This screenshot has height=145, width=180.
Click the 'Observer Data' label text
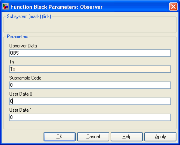tap(23, 46)
